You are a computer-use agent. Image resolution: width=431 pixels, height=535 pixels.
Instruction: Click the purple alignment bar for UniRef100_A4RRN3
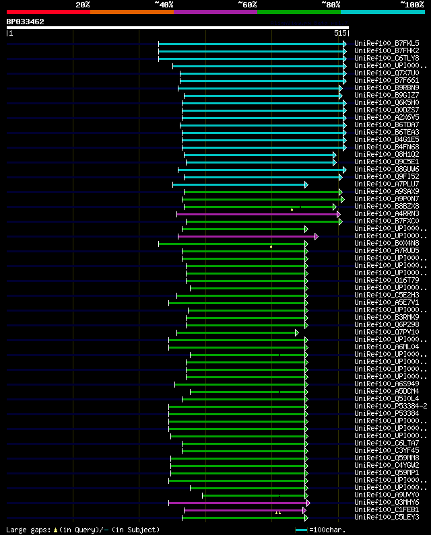(x=259, y=214)
